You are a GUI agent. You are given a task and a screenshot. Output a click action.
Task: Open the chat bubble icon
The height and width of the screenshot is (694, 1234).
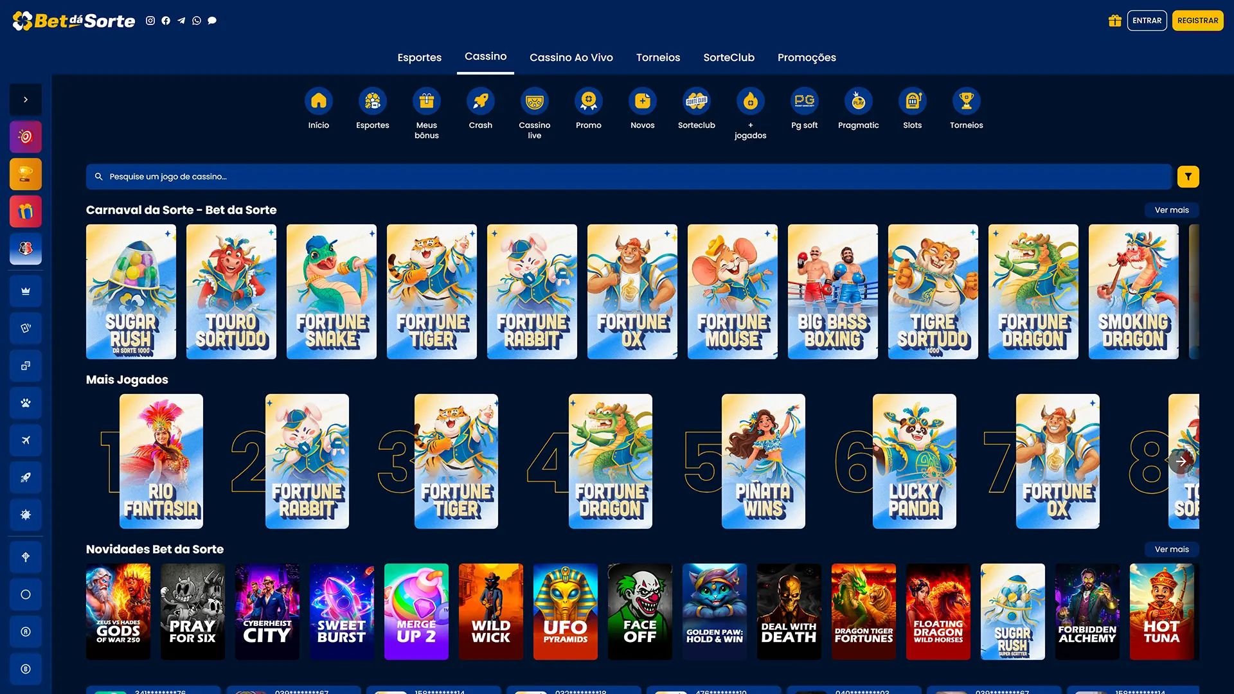[x=212, y=21]
